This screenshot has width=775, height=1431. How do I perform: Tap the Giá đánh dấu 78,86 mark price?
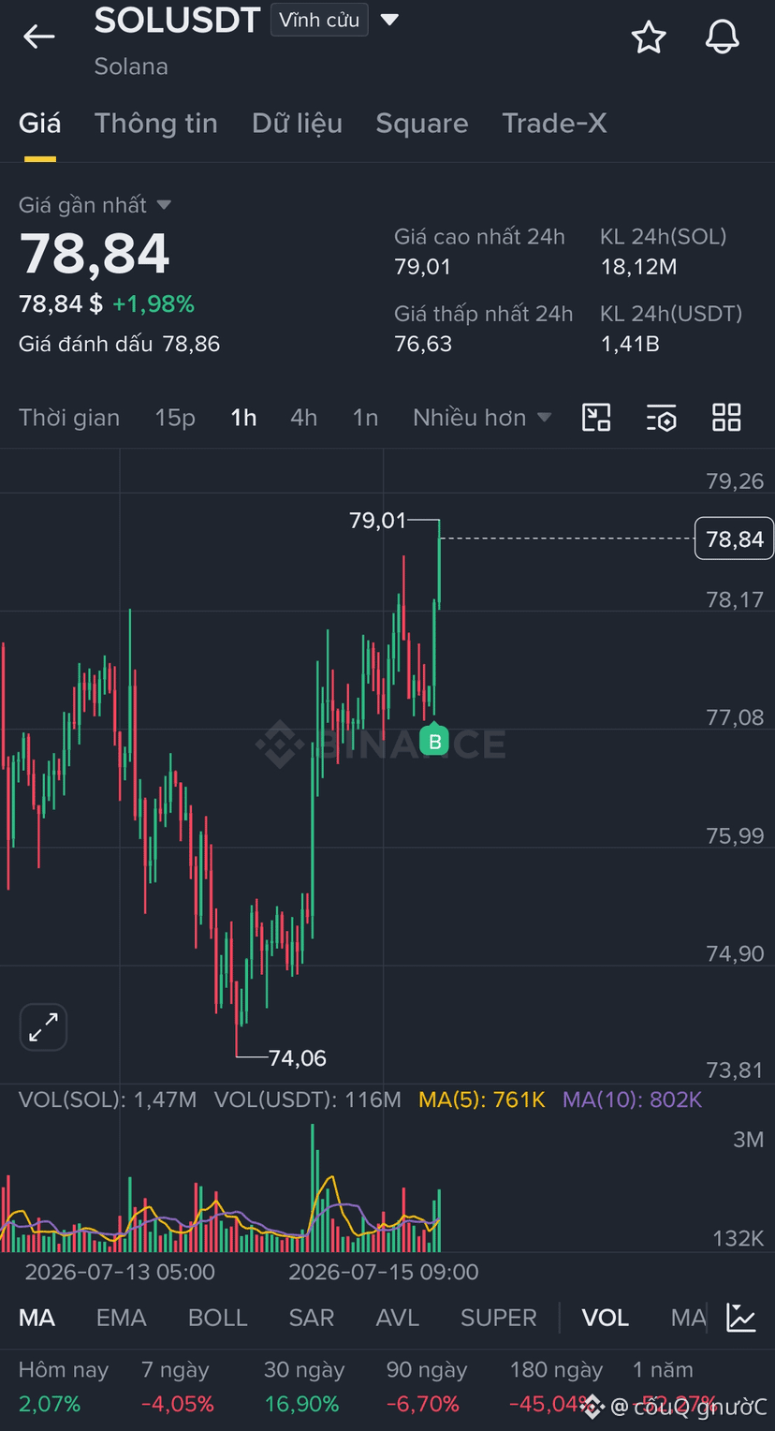coord(119,344)
